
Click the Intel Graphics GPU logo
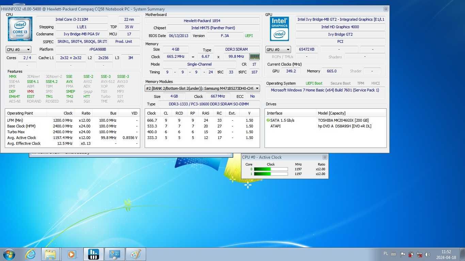tap(279, 29)
